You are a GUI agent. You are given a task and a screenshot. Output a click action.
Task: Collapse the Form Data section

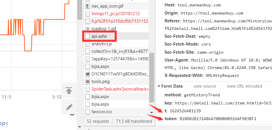tap(159, 86)
